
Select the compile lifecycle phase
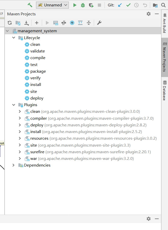[38, 58]
